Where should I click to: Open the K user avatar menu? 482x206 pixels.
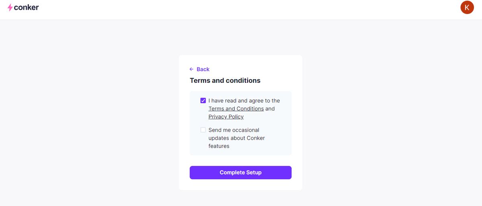pos(467,7)
